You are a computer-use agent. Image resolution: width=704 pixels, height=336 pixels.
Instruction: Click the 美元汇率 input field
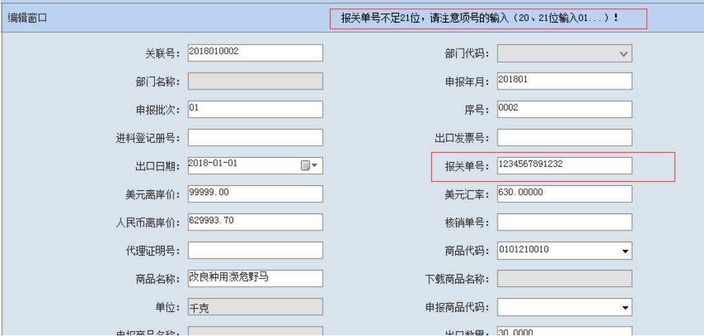click(x=564, y=194)
